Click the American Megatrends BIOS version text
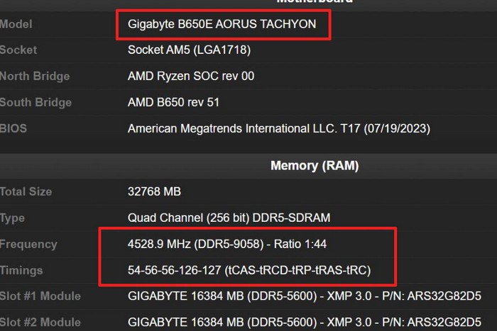This screenshot has height=331, width=497. tap(278, 128)
